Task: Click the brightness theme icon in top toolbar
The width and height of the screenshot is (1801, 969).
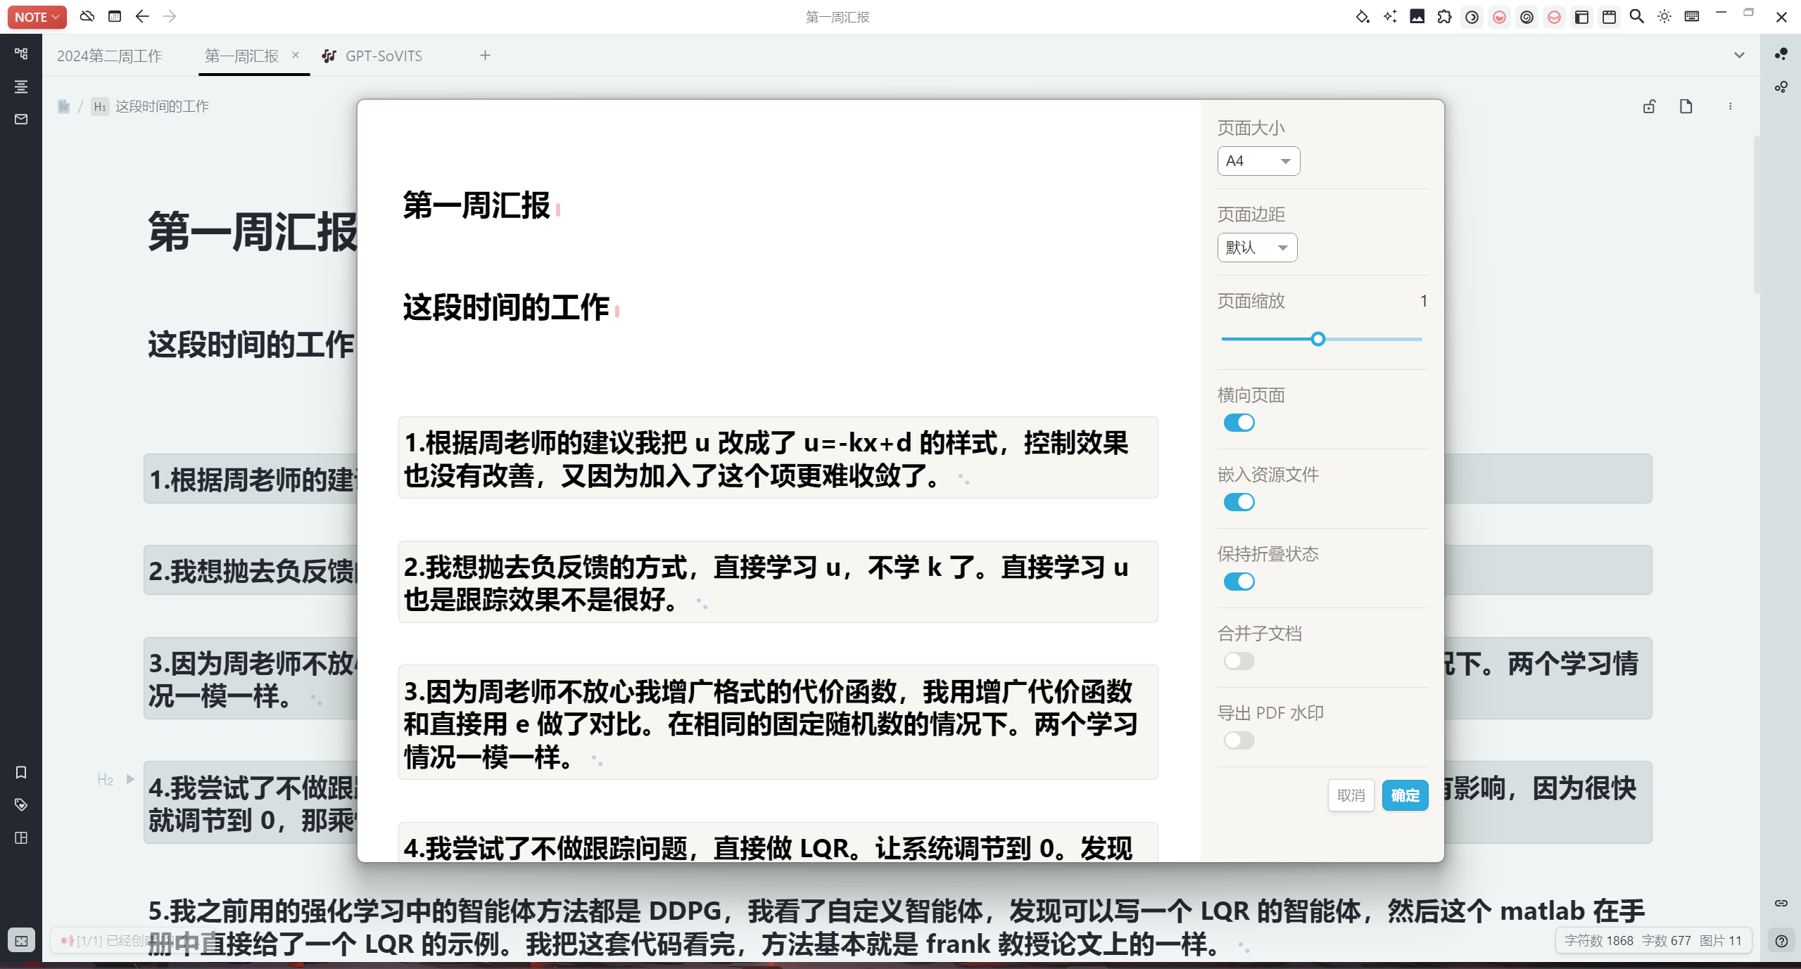Action: click(1664, 17)
